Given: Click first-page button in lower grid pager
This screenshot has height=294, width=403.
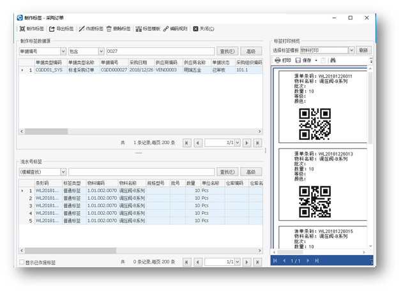Looking at the screenshot, I should coord(187,262).
